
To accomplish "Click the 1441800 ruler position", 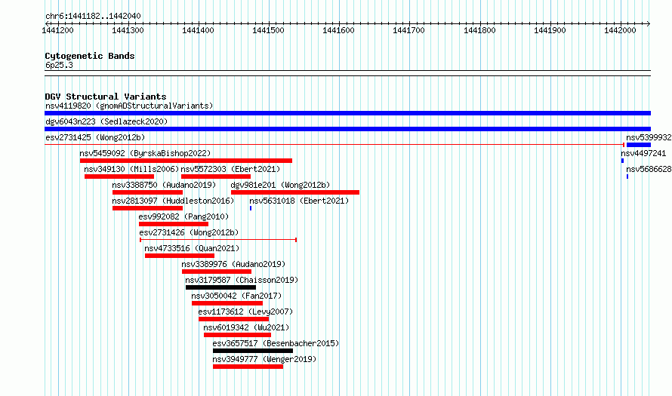I will tap(479, 30).
